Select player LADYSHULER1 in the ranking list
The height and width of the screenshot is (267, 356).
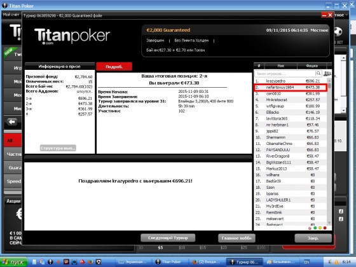point(291,200)
